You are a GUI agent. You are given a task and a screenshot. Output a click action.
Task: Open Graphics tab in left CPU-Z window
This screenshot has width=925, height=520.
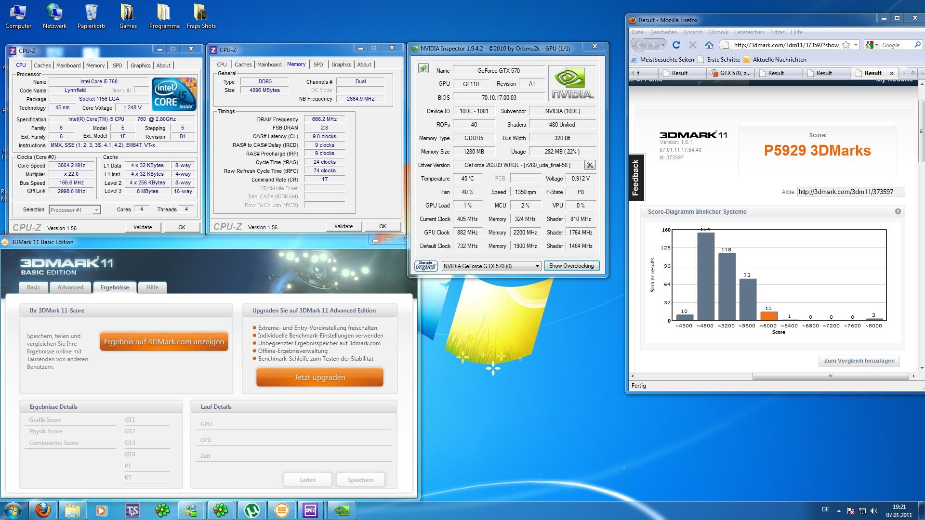pyautogui.click(x=140, y=65)
